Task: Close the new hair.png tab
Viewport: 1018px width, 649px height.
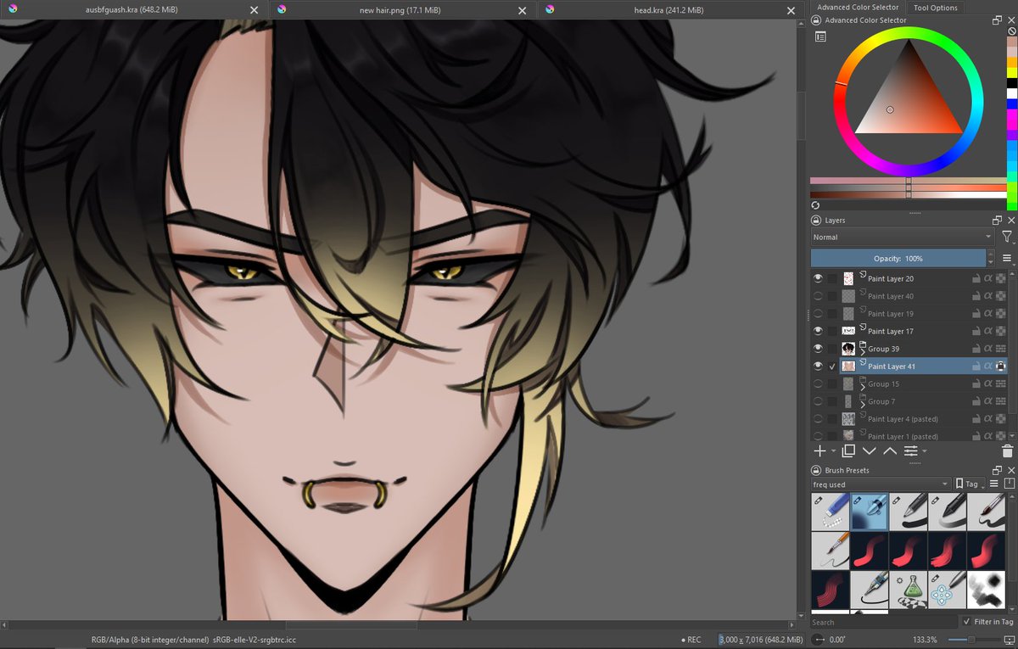Action: (x=523, y=10)
